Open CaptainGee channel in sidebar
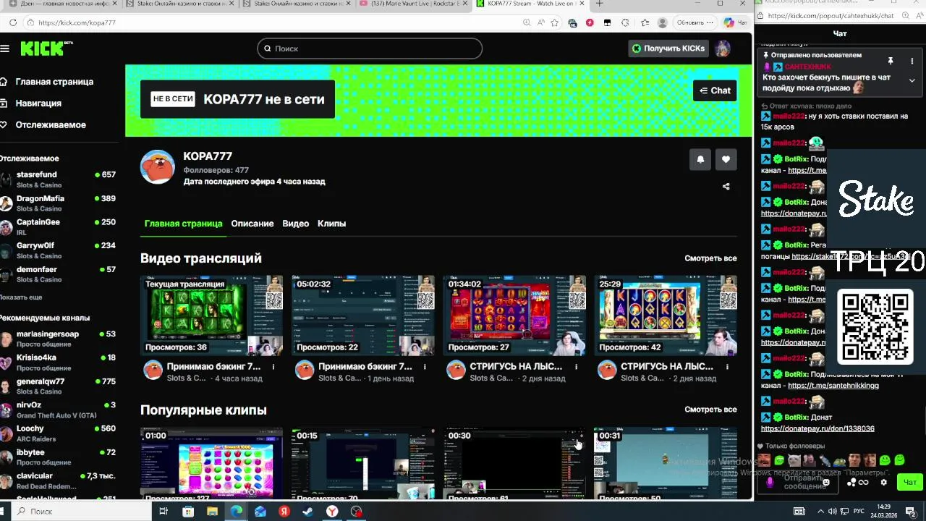The width and height of the screenshot is (926, 521). pos(58,226)
